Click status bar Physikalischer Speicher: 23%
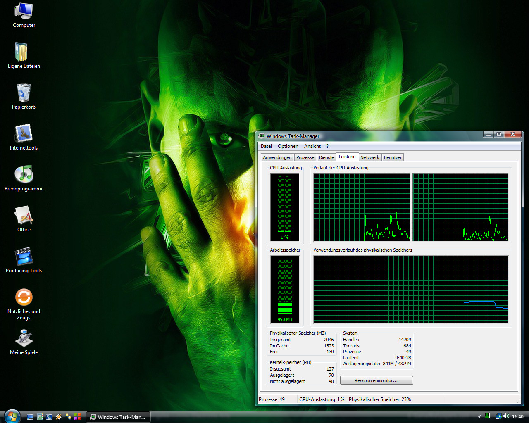 (x=380, y=399)
